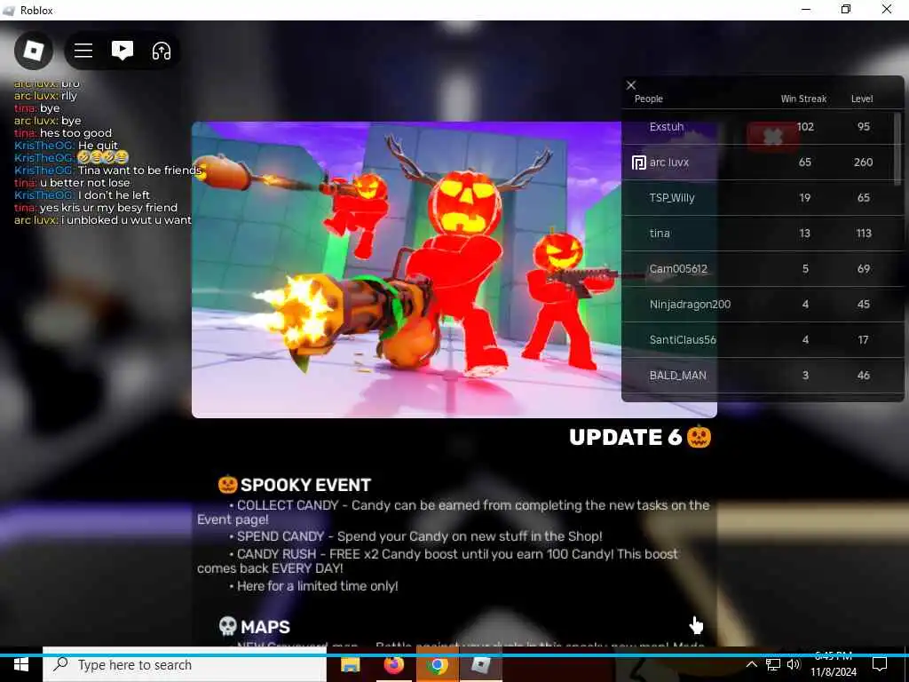This screenshot has width=909, height=682.
Task: Open the Roblox logo menu
Action: click(34, 51)
